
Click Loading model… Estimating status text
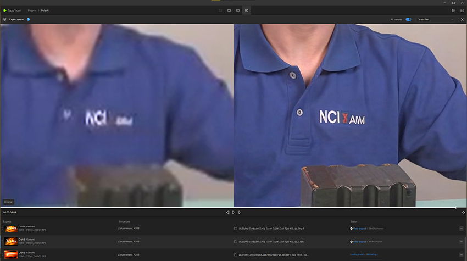pyautogui.click(x=364, y=254)
